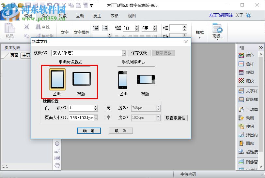Open the 按钮 button panel

coord(246,126)
